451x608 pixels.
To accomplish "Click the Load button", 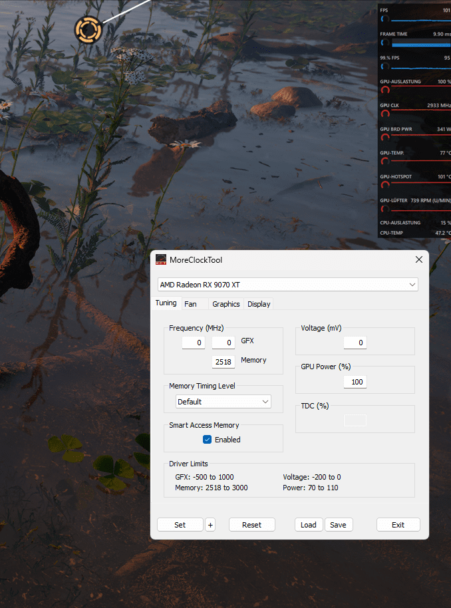I will click(x=308, y=525).
